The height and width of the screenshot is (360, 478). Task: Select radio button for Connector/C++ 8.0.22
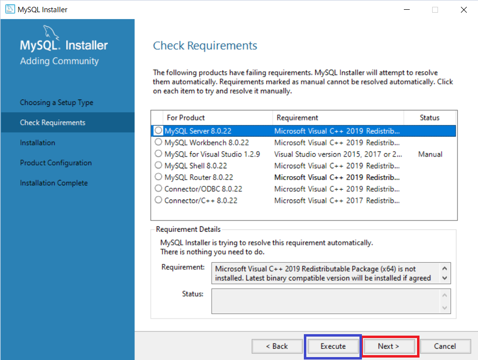point(158,200)
